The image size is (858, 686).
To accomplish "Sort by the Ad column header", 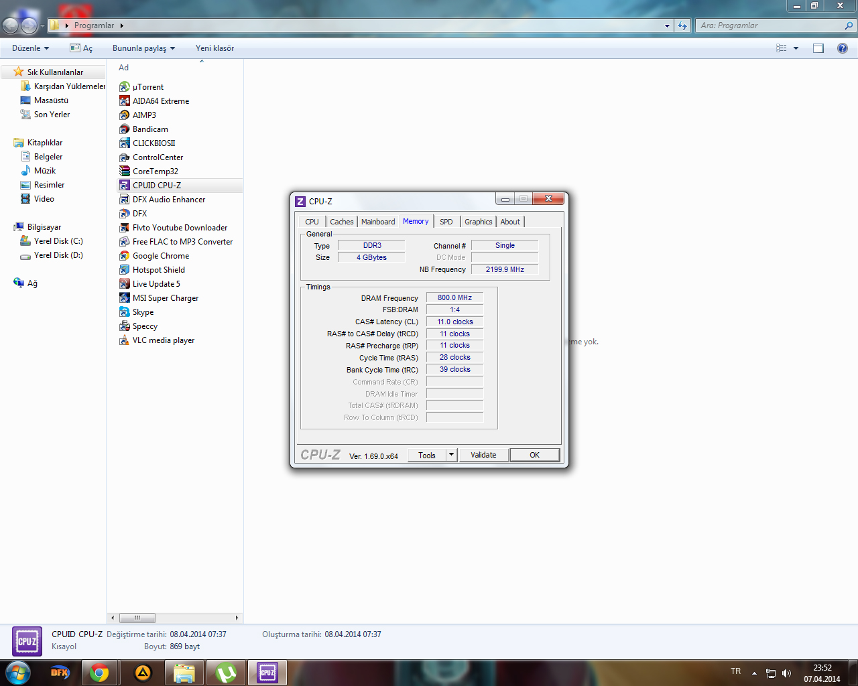I will pyautogui.click(x=124, y=68).
